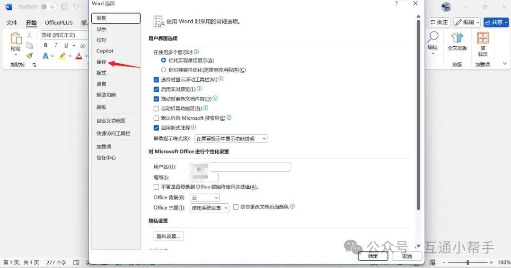The width and height of the screenshot is (511, 268).
Task: Apply yellow text highlight color
Action: pos(62,56)
